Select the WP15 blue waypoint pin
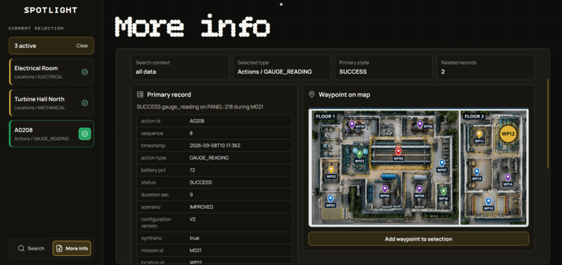The image size is (562, 265). coord(488,201)
